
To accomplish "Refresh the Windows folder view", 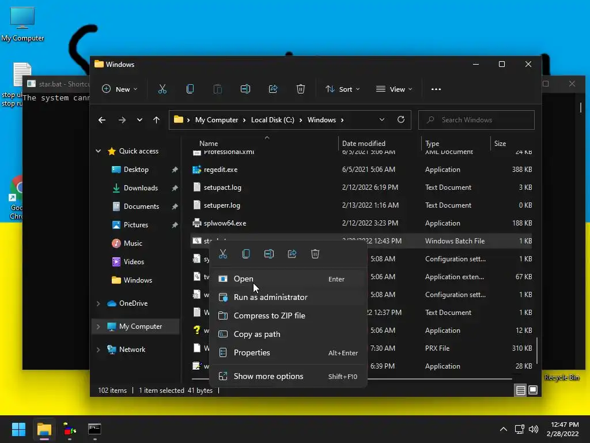I will [x=401, y=120].
